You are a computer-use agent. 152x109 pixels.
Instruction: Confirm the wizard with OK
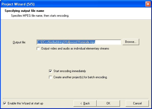[x=108, y=103]
